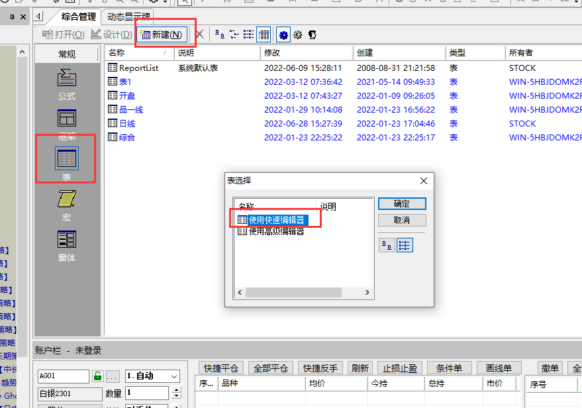Switch toolbar to details view
Viewport: 582px width, 408px height.
[x=264, y=35]
